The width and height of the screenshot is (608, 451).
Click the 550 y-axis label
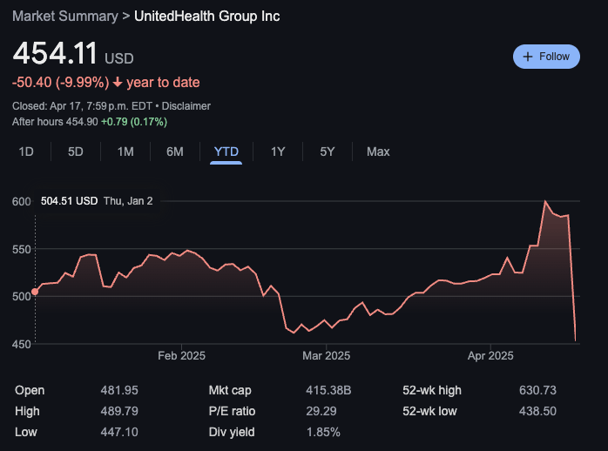21,250
